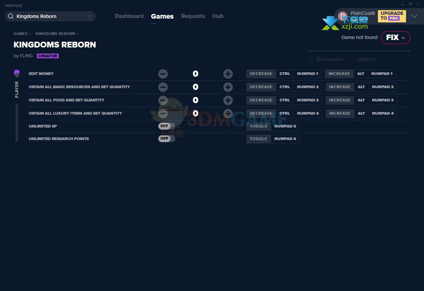This screenshot has height=291, width=424.
Task: Increase luxury items quantity with plus
Action: click(x=228, y=113)
